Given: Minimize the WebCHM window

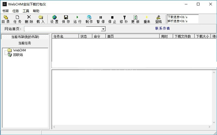Looking at the screenshot, I should click(186, 4).
